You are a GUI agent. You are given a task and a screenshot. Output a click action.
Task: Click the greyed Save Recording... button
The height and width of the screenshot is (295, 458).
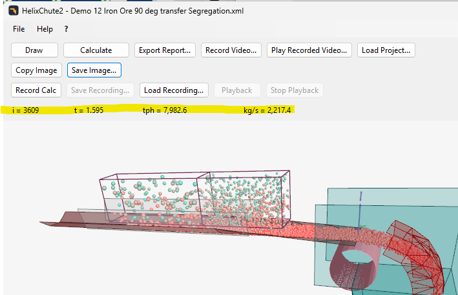(100, 90)
